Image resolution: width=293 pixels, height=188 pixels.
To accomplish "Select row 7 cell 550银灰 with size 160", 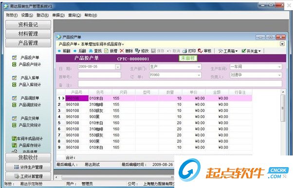I will 100,135.
